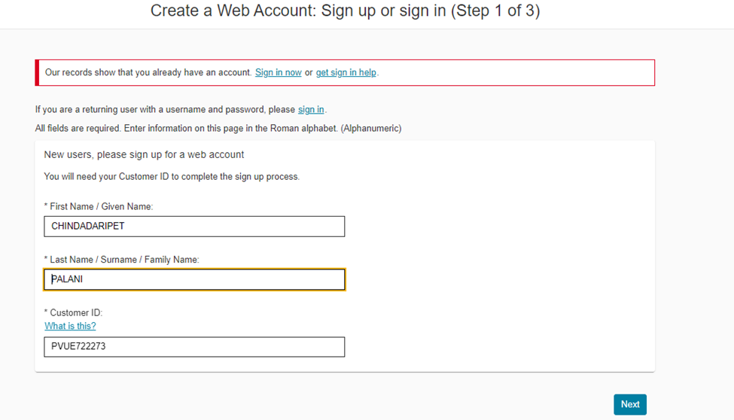The height and width of the screenshot is (420, 734).
Task: Click the "If you are a returning user" text
Action: click(x=166, y=110)
